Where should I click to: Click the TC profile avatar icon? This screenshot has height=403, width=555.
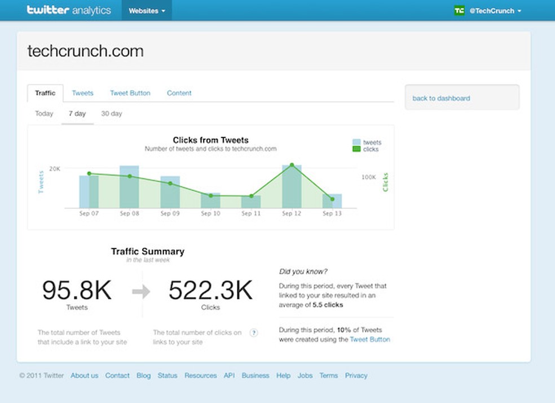click(459, 10)
